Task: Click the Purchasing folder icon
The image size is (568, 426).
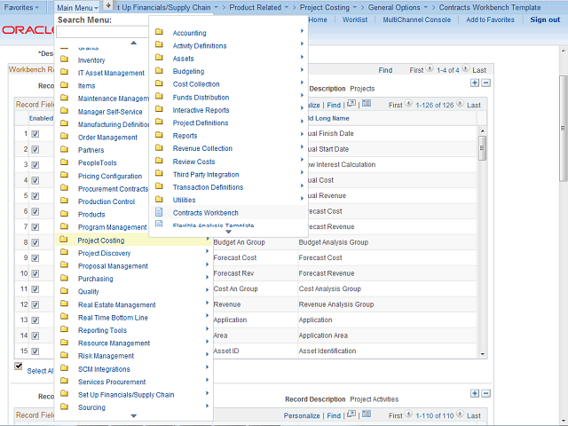Action: [x=64, y=278]
